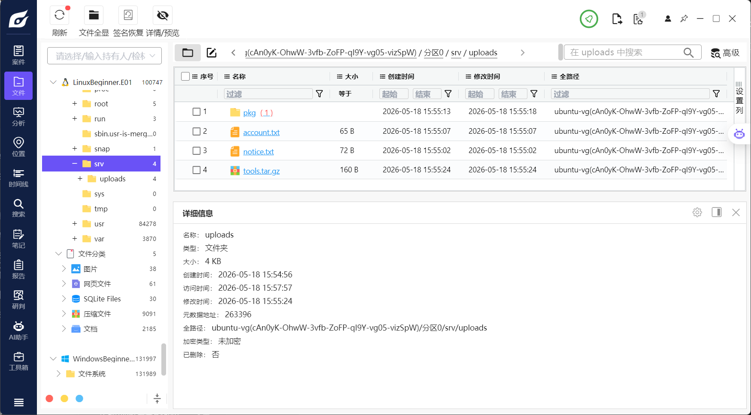Viewport: 751px width, 415px height.
Task: Click the edit path pencil icon
Action: tap(212, 53)
